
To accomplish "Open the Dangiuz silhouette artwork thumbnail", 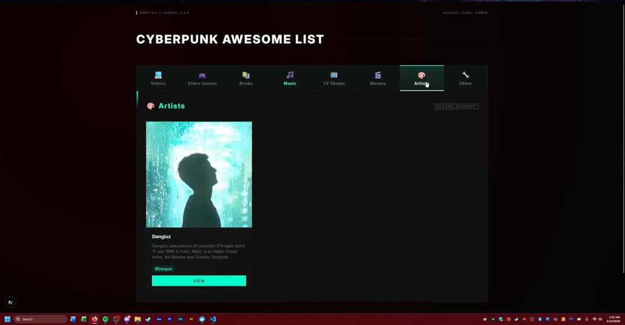I will point(198,174).
